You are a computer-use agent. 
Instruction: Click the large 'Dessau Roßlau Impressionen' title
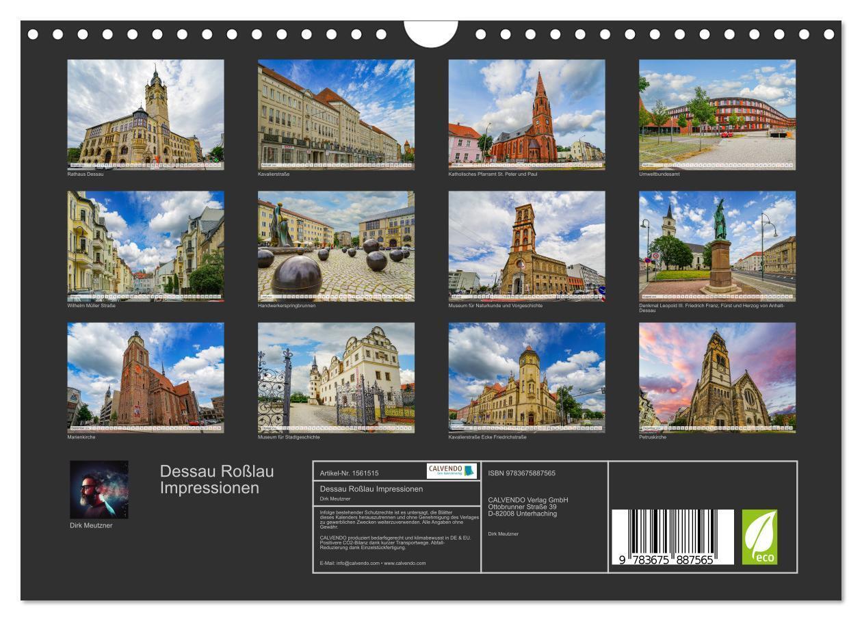point(217,479)
